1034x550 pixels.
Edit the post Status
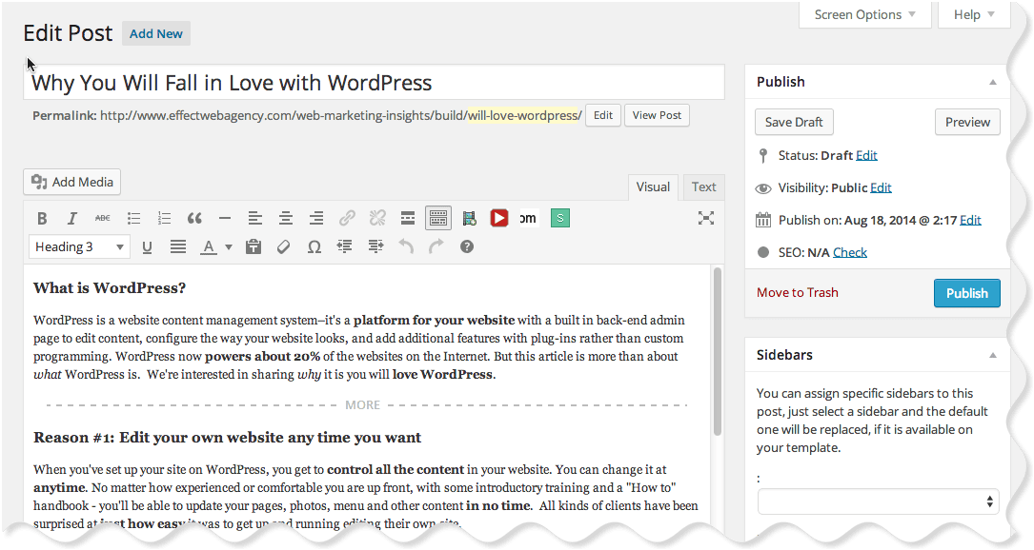pos(866,155)
